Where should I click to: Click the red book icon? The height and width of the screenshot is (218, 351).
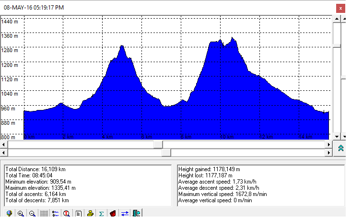coord(113,213)
